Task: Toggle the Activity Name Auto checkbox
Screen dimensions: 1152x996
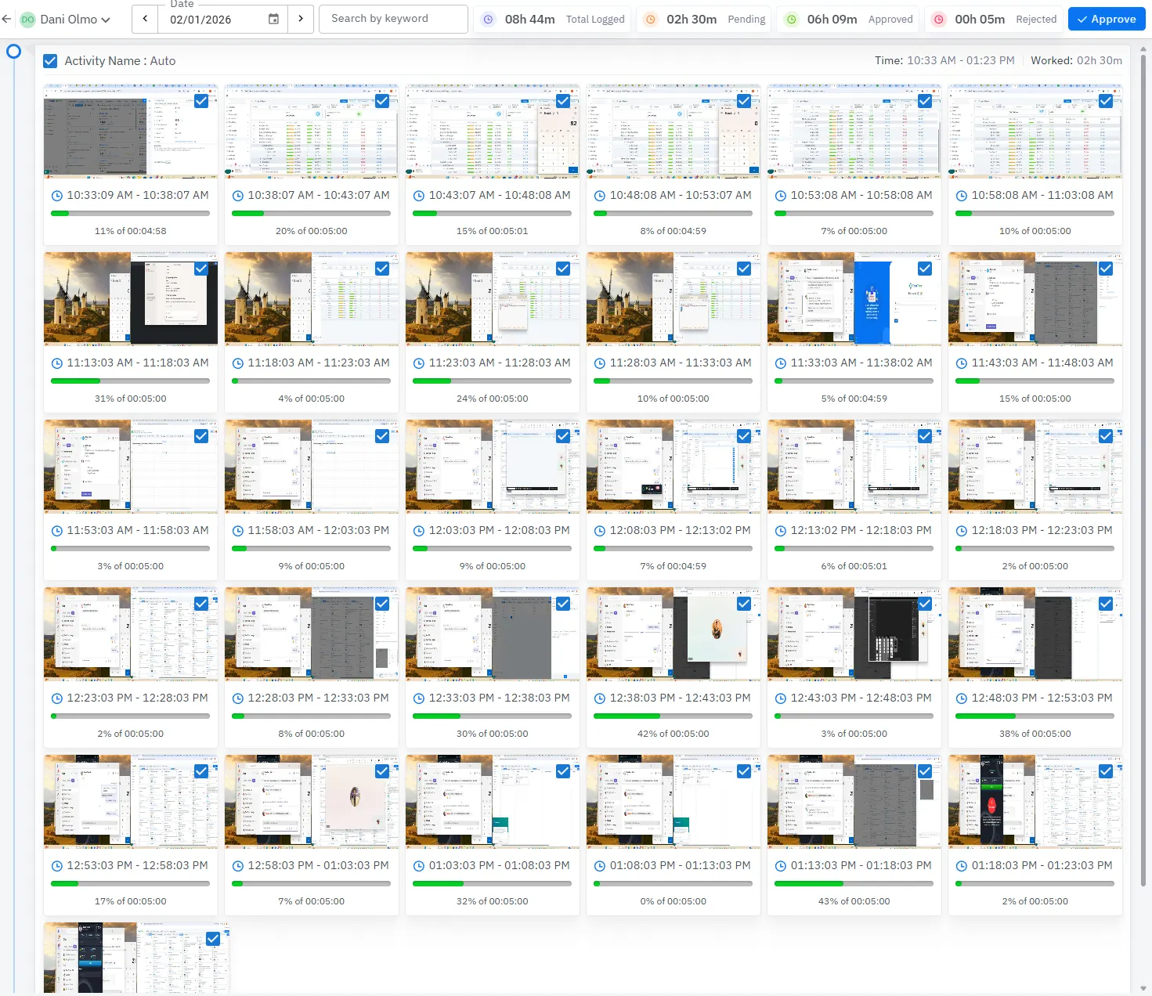Action: (50, 60)
